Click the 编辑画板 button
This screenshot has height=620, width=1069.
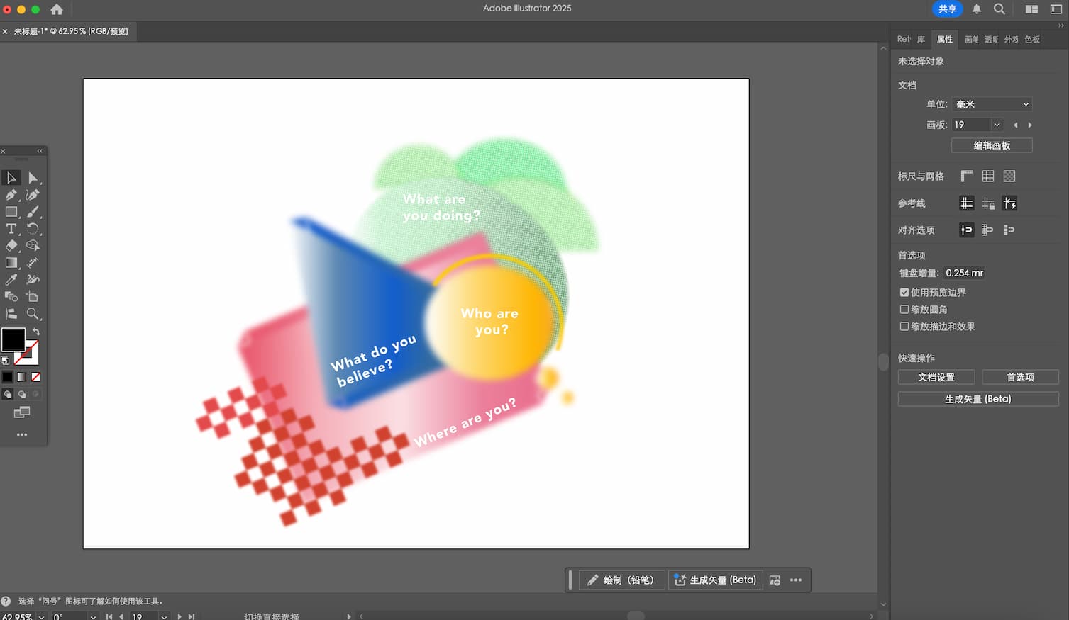(x=992, y=145)
